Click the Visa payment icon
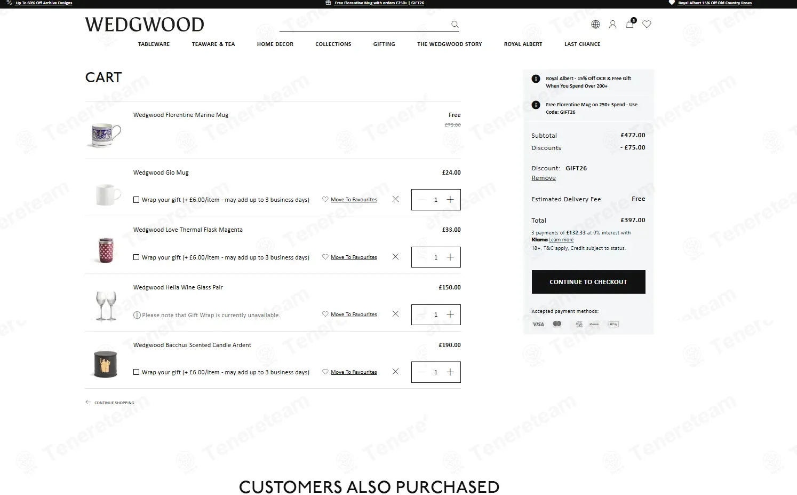Viewport: 797px width, 495px height. 538,324
